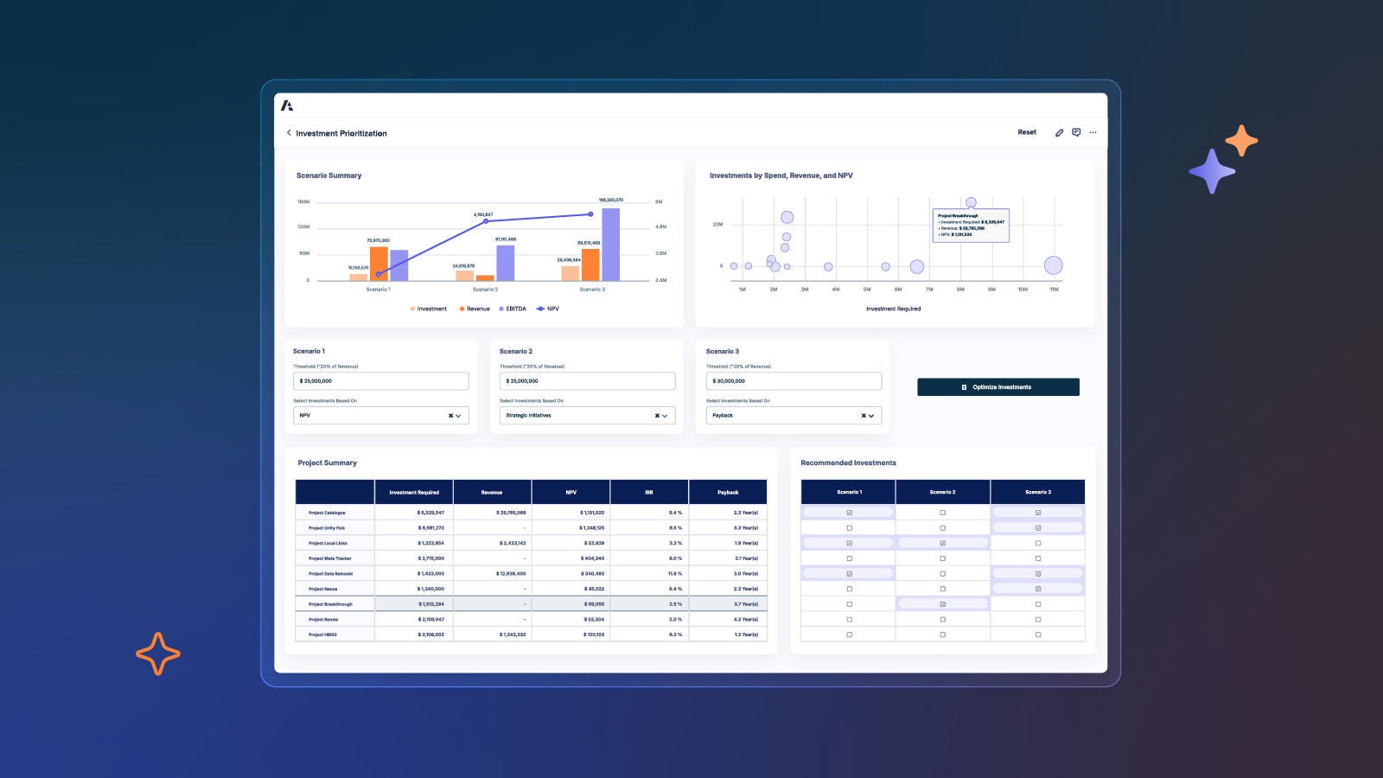1383x778 pixels.
Task: Select the Project Local Links row label
Action: pos(328,543)
